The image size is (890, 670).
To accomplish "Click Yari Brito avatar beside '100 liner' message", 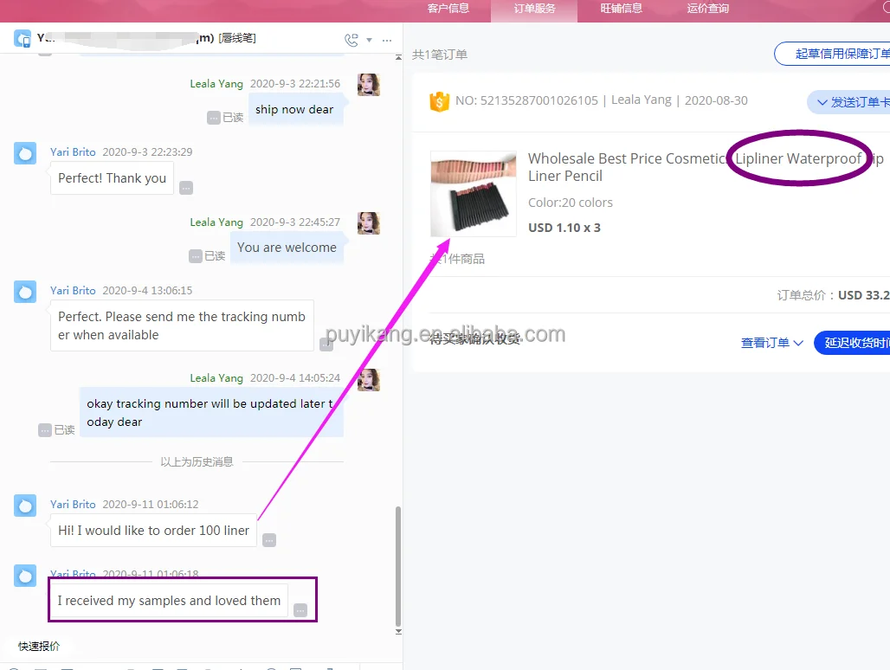I will point(25,506).
